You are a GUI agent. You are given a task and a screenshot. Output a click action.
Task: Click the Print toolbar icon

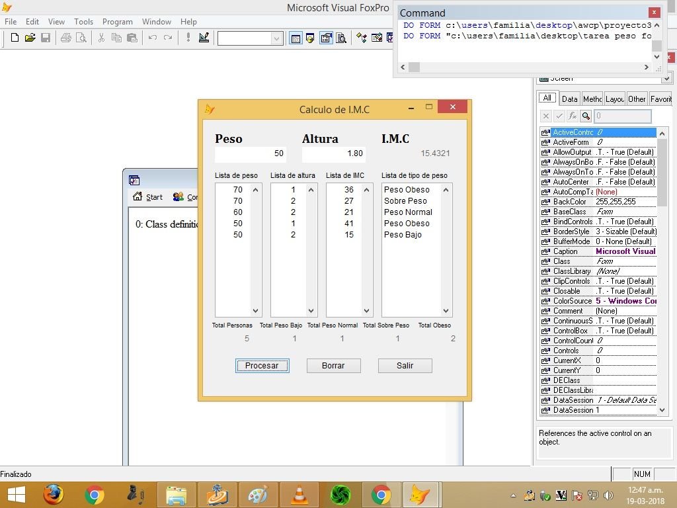pos(65,38)
